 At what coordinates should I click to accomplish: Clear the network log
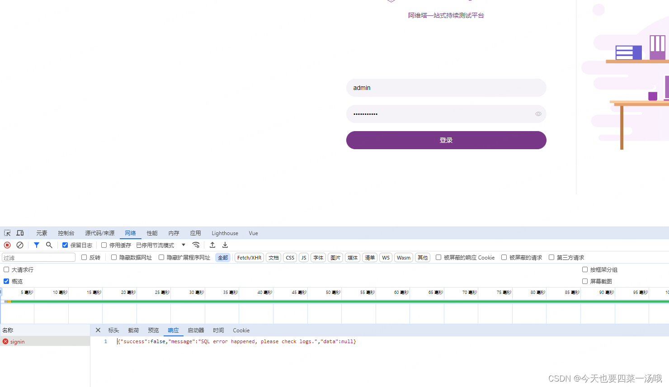(x=20, y=245)
